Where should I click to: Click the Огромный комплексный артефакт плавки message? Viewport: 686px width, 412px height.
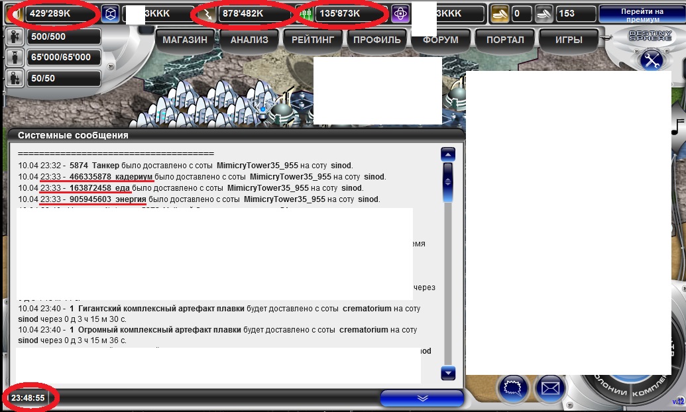pyautogui.click(x=217, y=335)
